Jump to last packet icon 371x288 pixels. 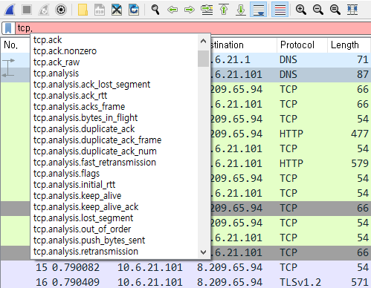pos(241,10)
